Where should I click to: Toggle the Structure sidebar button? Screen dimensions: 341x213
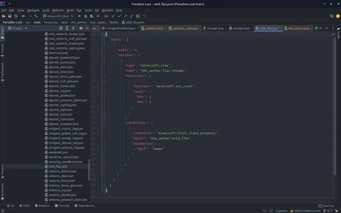click(x=2, y=171)
